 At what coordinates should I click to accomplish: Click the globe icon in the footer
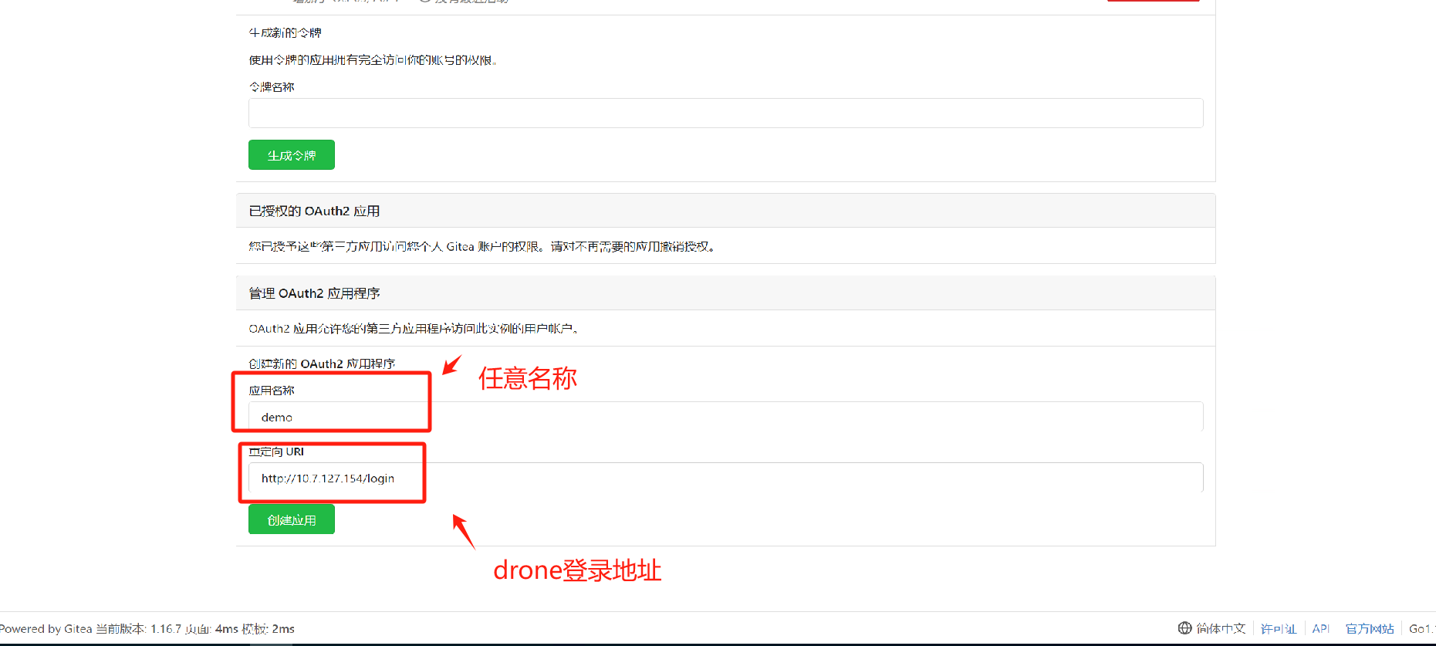[1184, 628]
